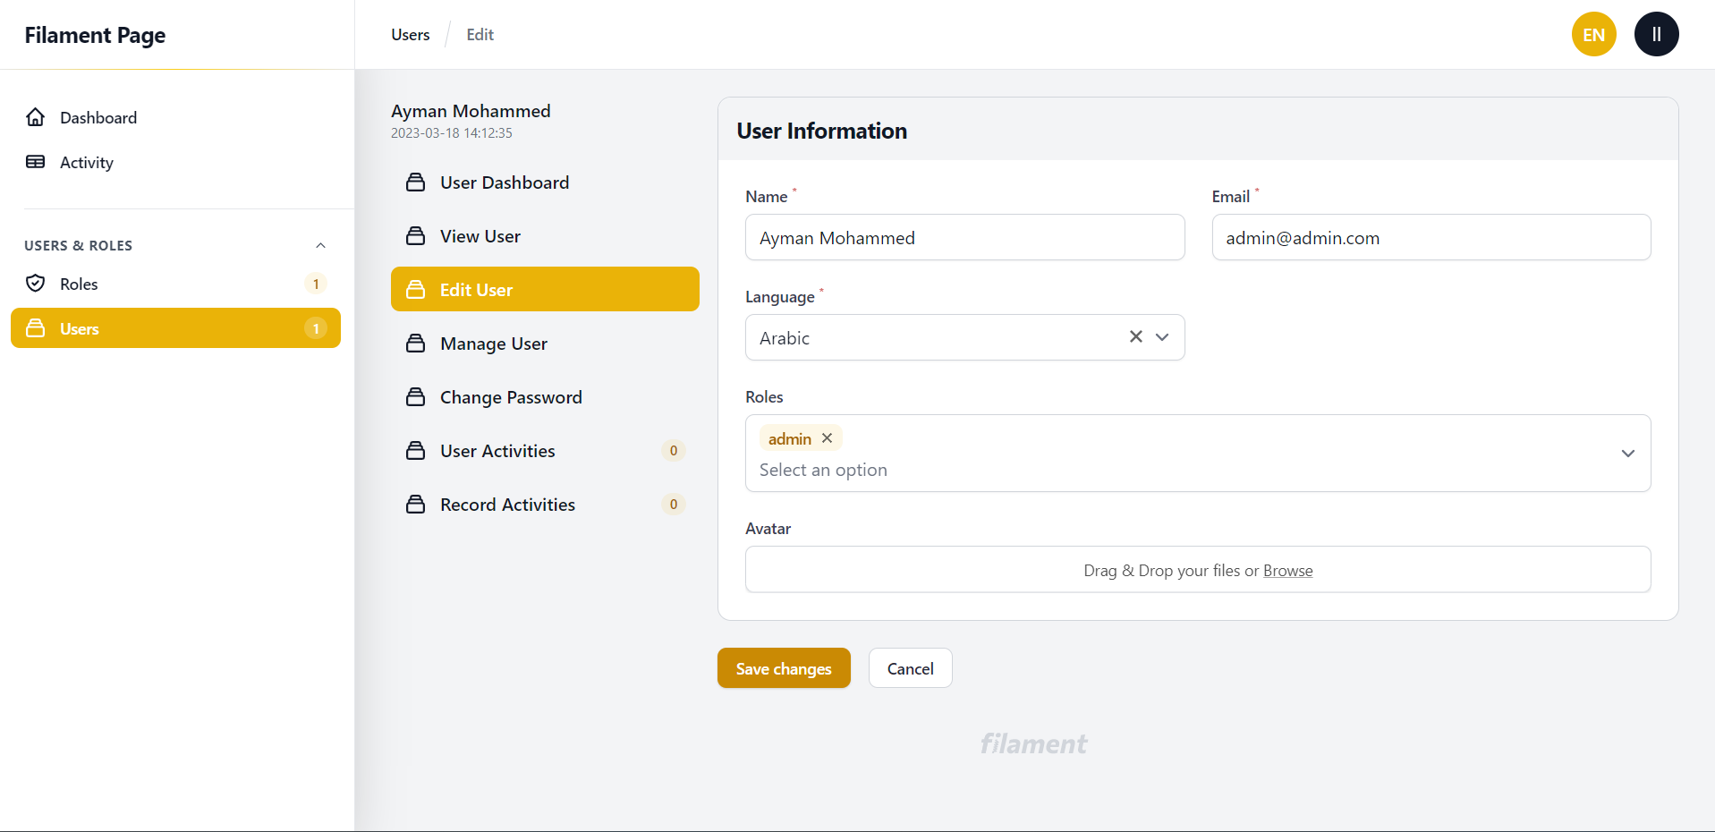Screen dimensions: 1715x832
Task: Open the Roles dropdown chevron
Action: coord(1627,454)
